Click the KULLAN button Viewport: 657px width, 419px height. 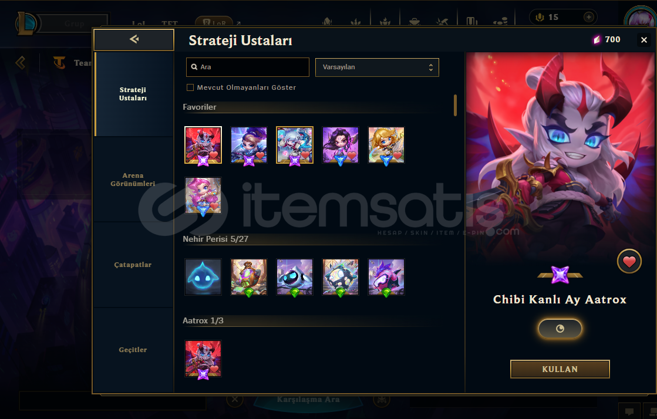tap(560, 369)
